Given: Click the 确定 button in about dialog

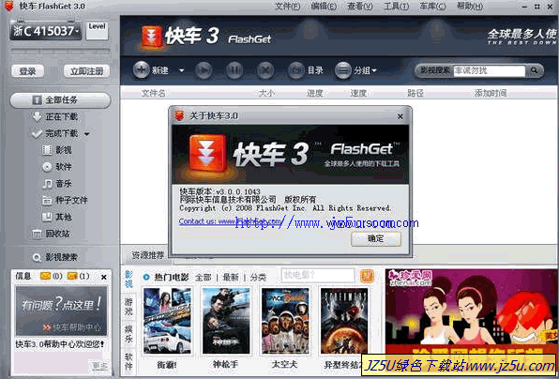Looking at the screenshot, I should tap(376, 238).
